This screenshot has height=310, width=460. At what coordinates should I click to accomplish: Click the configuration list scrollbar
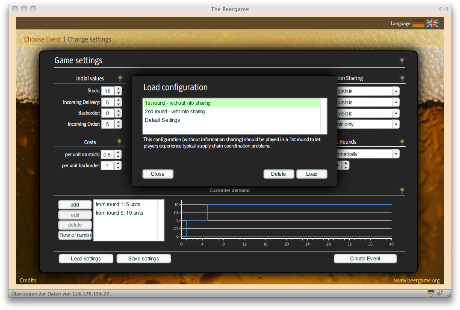[x=323, y=116]
